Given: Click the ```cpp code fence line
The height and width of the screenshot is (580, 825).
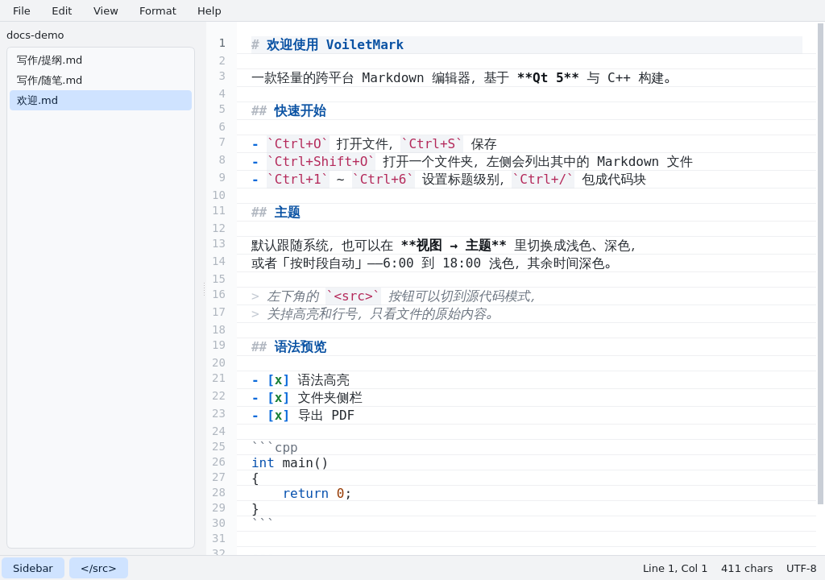Looking at the screenshot, I should click(275, 447).
